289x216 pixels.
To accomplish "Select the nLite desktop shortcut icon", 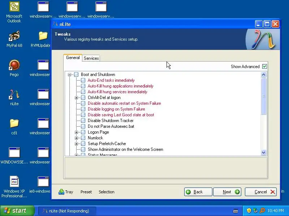I will (x=14, y=94).
